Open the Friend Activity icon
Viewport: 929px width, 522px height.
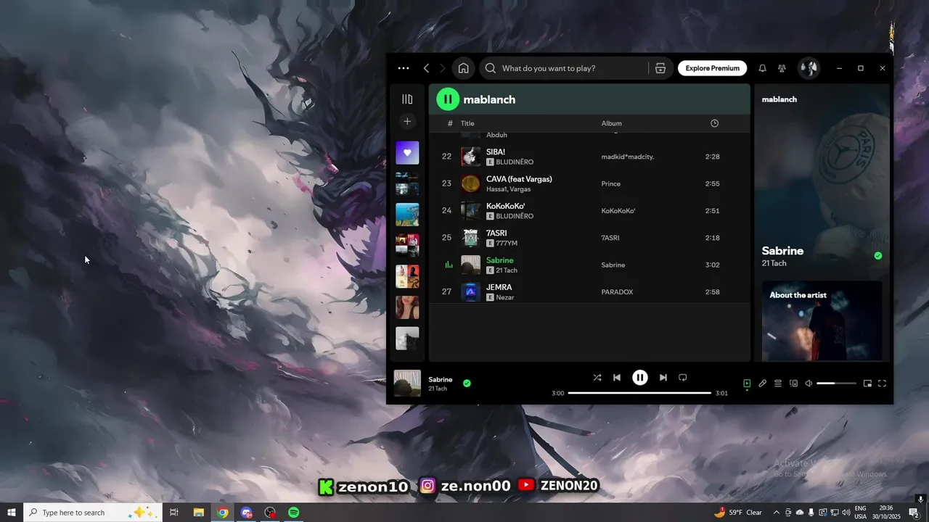click(782, 68)
